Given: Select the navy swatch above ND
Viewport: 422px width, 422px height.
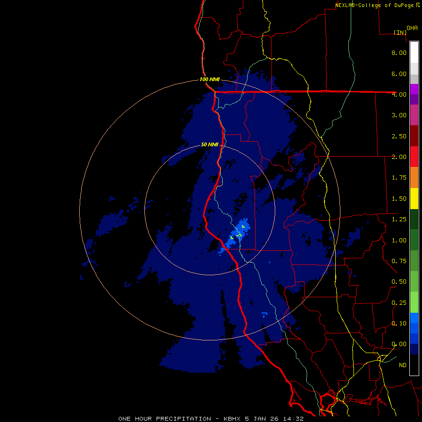Looking at the screenshot, I should [414, 349].
